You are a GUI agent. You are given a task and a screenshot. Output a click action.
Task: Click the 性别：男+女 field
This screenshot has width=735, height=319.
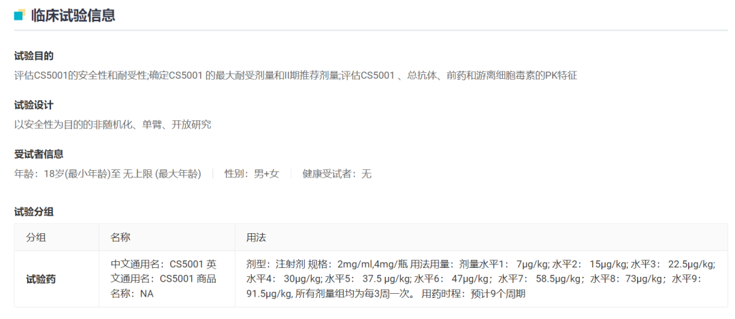tap(252, 173)
